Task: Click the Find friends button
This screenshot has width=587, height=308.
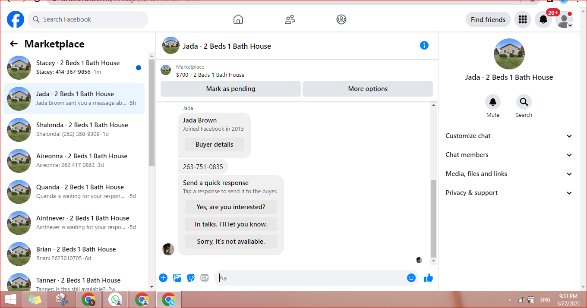Action: tap(488, 19)
